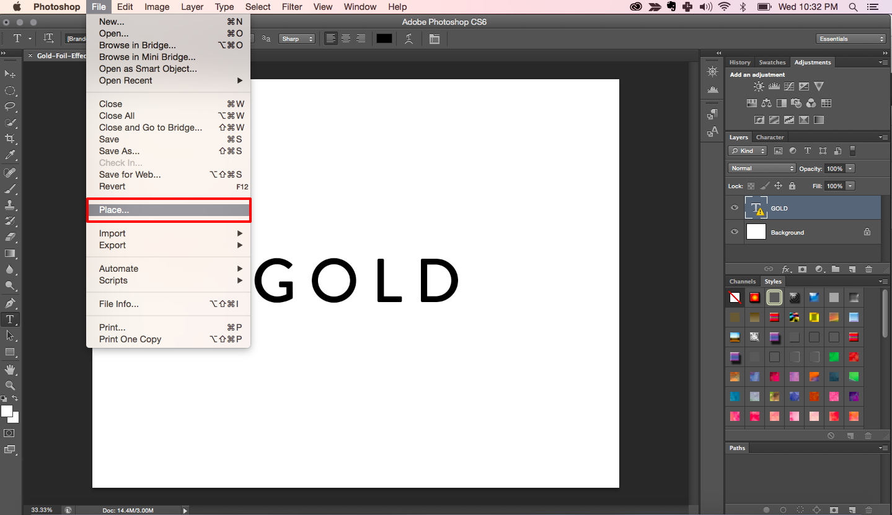This screenshot has width=892, height=515.
Task: Select the Crop tool
Action: pos(10,139)
